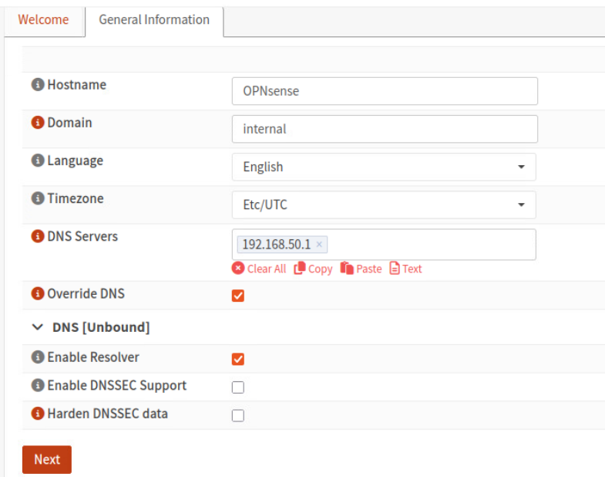Open the Timezone Etc/UTC dropdown
Viewport: 605px width, 477px height.
point(384,205)
